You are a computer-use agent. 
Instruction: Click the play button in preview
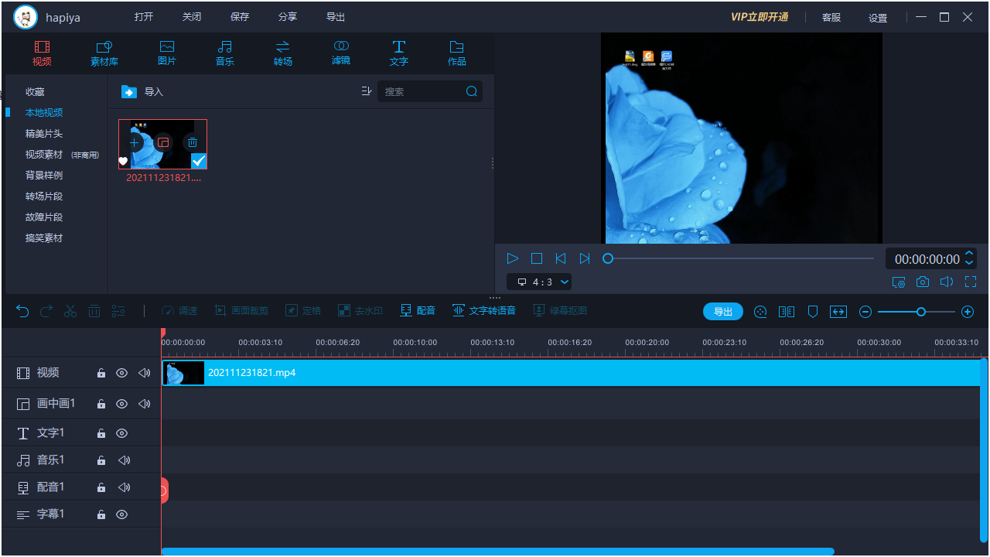[512, 258]
